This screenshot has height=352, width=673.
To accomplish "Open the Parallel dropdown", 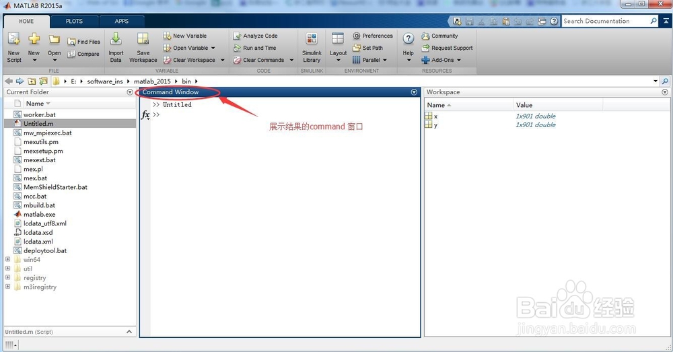I will (384, 60).
